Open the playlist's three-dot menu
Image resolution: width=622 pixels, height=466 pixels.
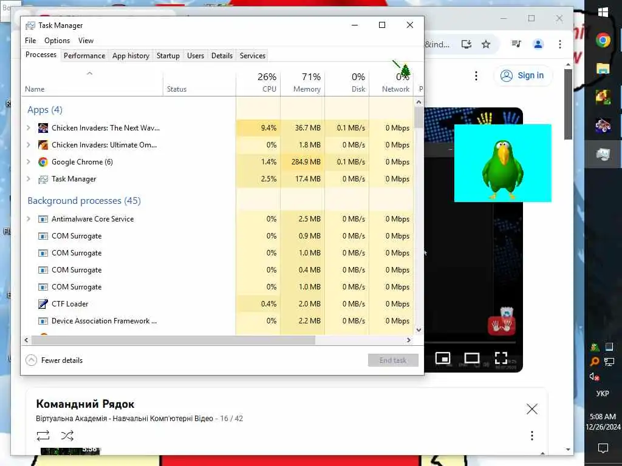point(532,436)
